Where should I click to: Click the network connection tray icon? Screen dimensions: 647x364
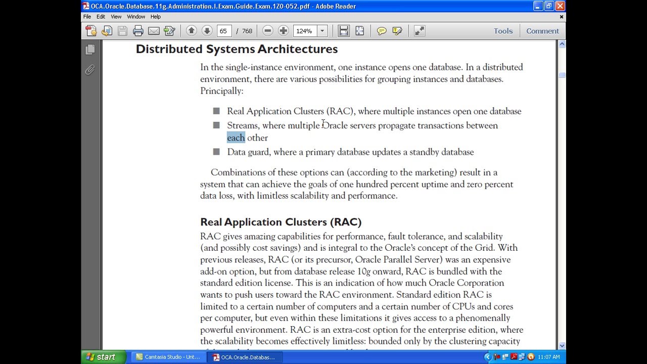tap(522, 357)
